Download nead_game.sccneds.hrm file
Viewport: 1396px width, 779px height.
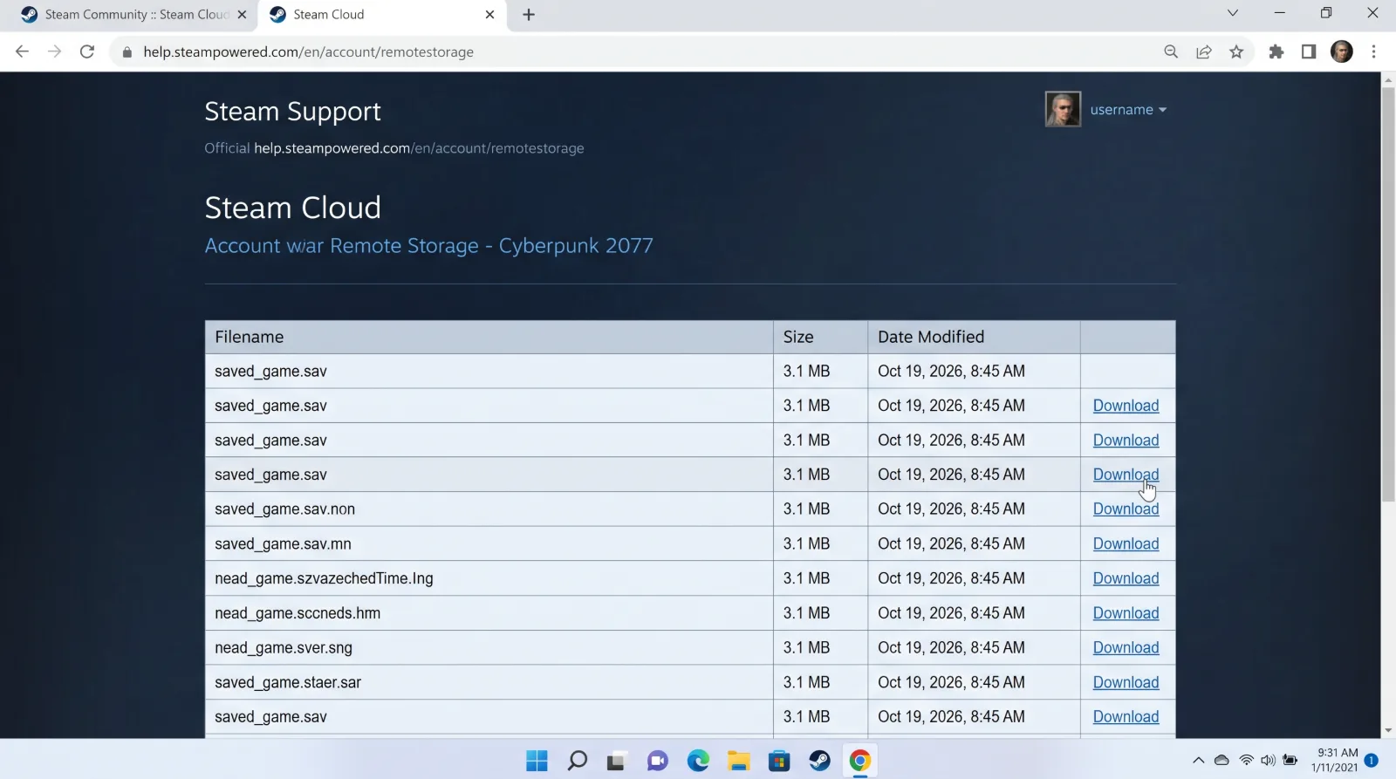[1126, 613]
